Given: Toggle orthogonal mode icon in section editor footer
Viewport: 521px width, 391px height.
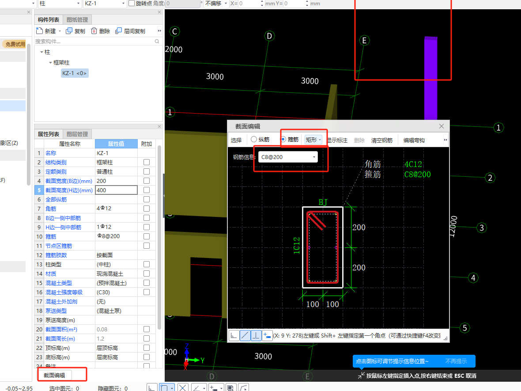Looking at the screenshot, I should pos(234,335).
